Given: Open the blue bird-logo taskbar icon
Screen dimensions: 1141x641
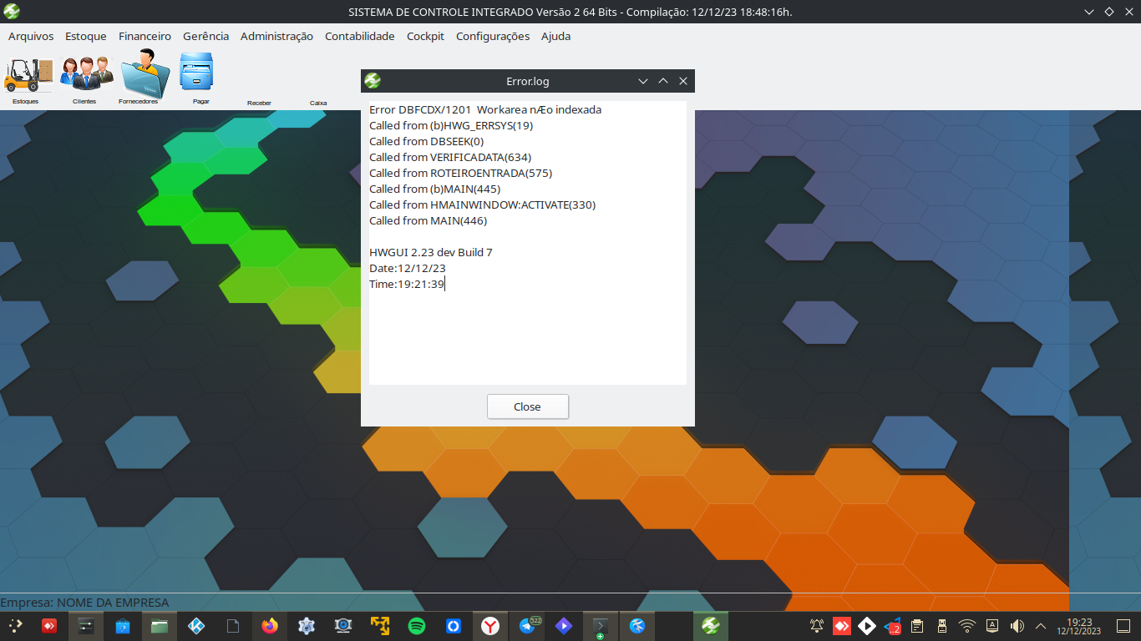Looking at the screenshot, I should (x=637, y=625).
